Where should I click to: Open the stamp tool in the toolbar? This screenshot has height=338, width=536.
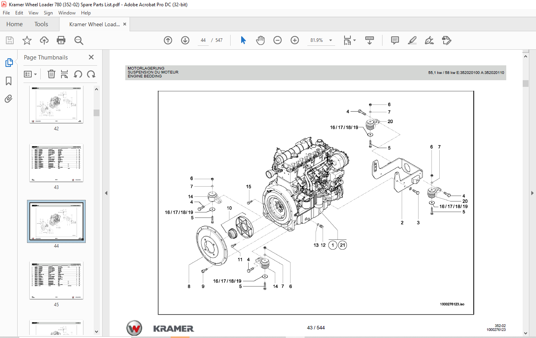[446, 40]
